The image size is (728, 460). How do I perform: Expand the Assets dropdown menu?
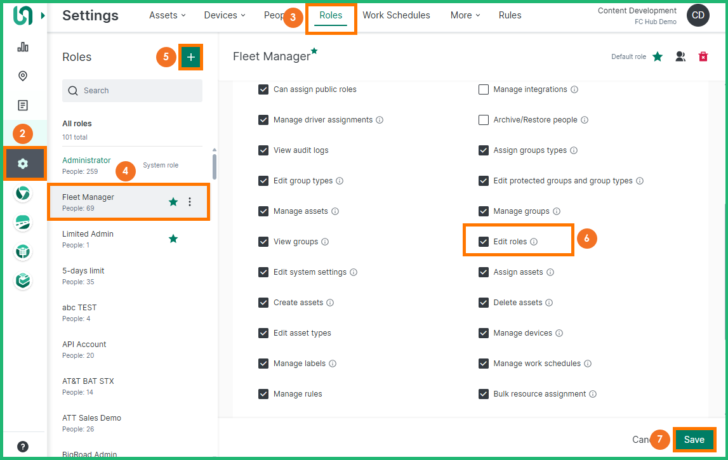point(168,15)
